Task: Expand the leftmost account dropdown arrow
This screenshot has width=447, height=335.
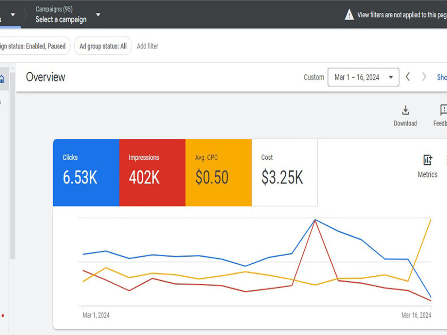Action: [13, 15]
